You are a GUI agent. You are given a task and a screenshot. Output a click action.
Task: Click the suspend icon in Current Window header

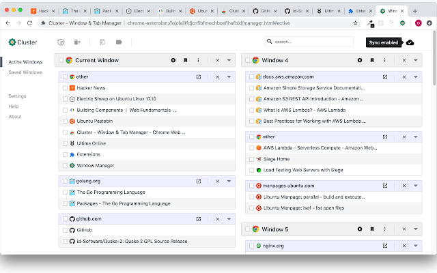[173, 60]
